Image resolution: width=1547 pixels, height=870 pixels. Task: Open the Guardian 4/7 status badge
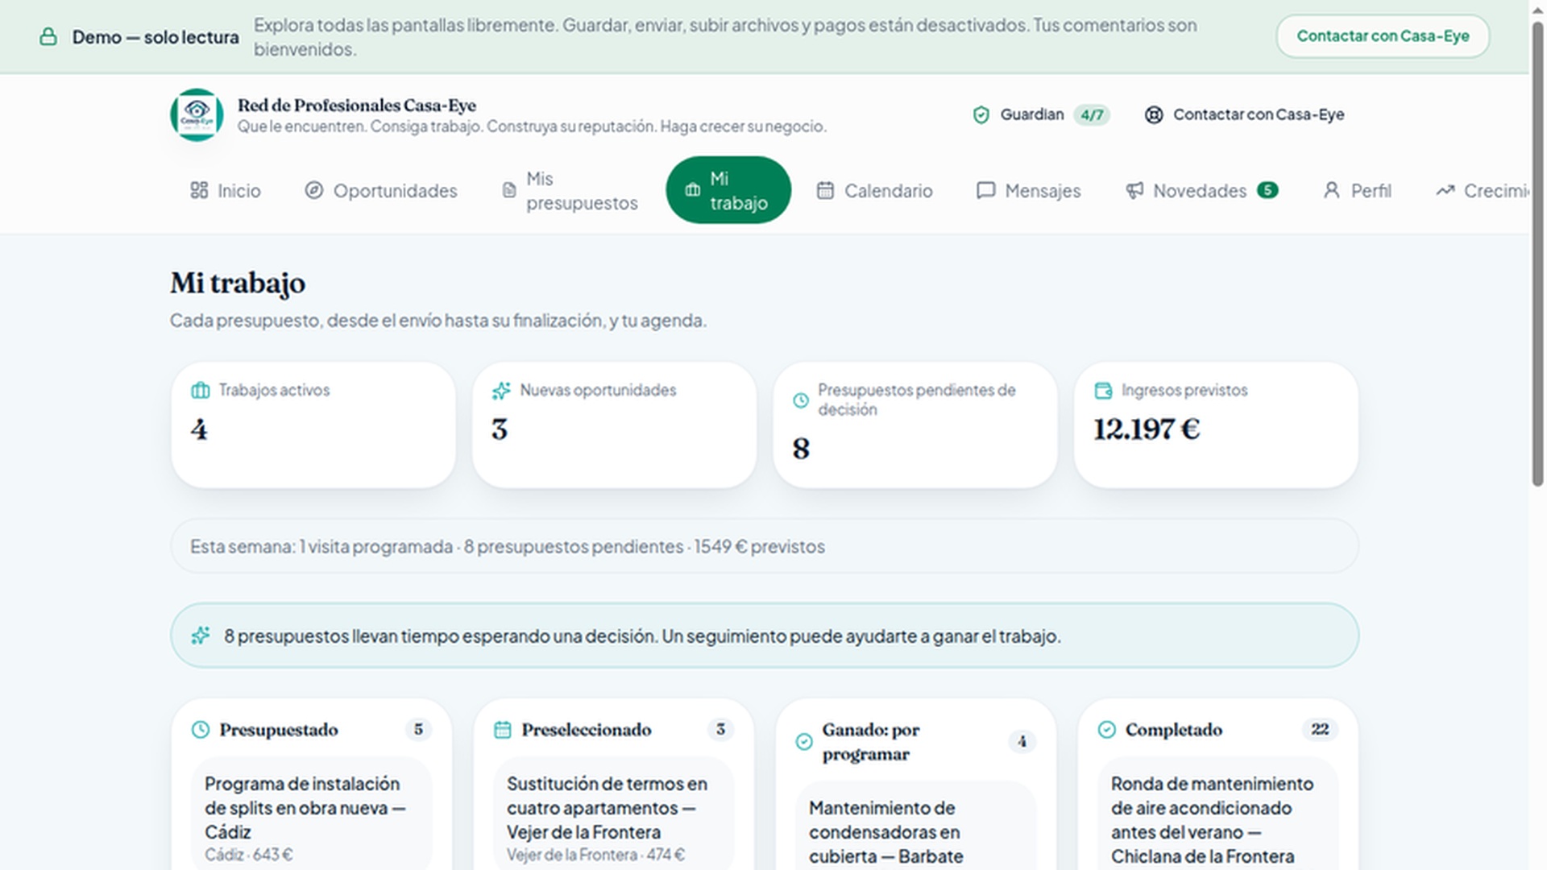1041,114
